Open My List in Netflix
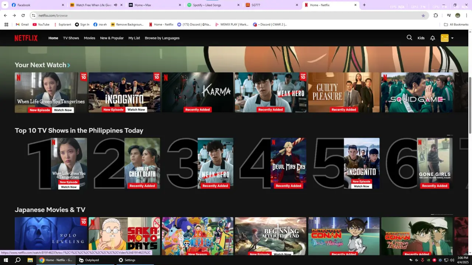472x265 pixels. (134, 38)
